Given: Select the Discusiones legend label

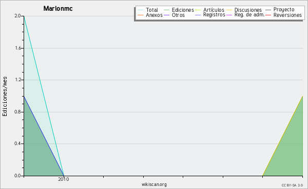Looking at the screenshot, I should [248, 10].
